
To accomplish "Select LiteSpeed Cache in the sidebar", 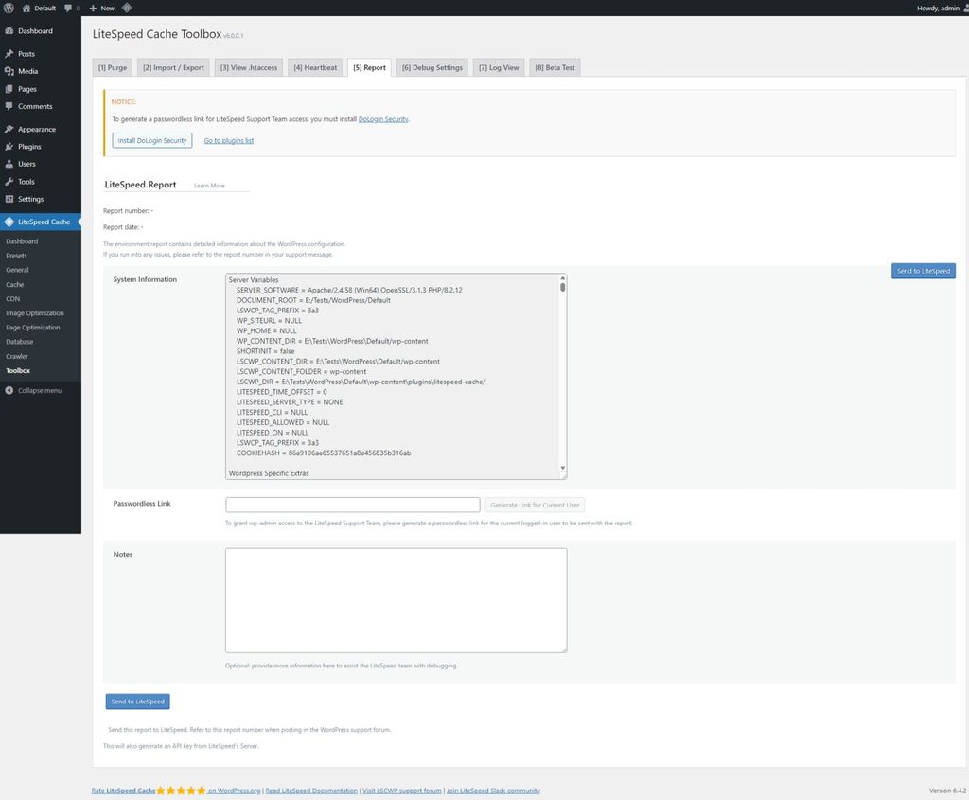I will 40,222.
